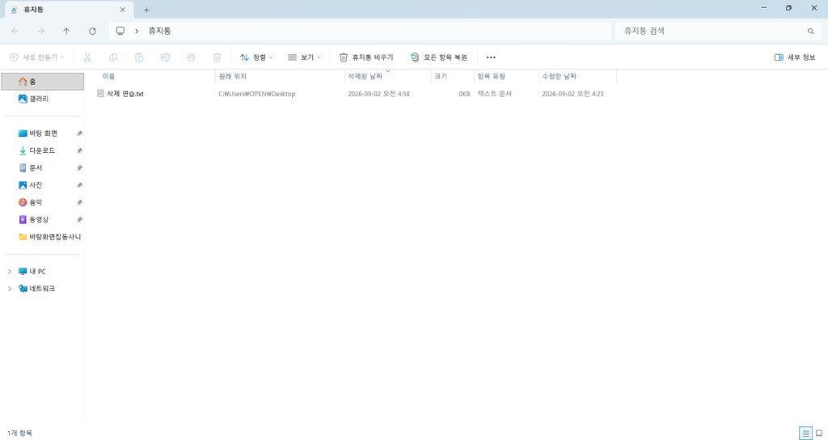828x440 pixels.
Task: Sort by 삭제된 날짜 column header
Action: [387, 77]
